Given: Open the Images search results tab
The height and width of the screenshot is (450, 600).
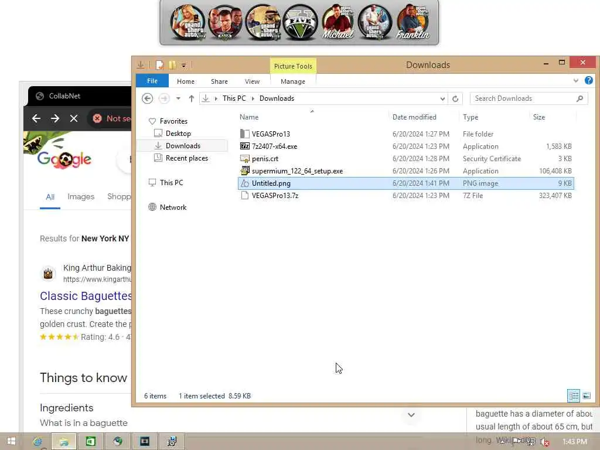Looking at the screenshot, I should [x=81, y=197].
